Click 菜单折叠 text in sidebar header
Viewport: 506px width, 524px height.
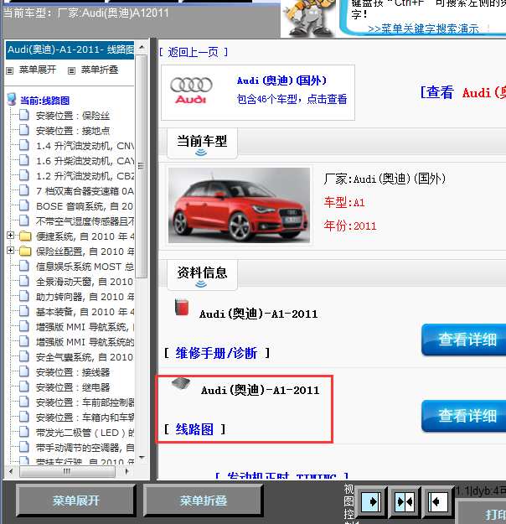100,70
